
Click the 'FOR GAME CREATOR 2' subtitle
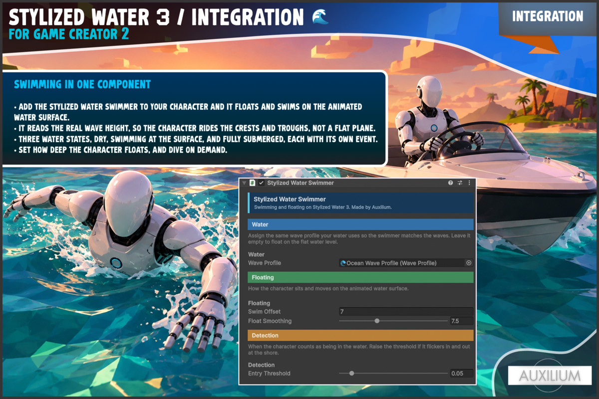click(x=69, y=34)
